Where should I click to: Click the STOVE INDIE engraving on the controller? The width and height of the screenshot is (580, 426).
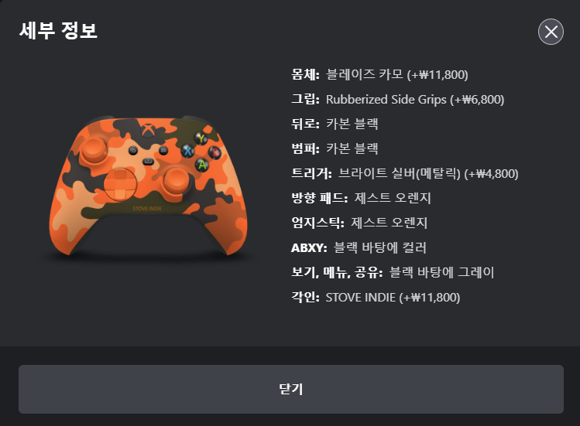(147, 209)
